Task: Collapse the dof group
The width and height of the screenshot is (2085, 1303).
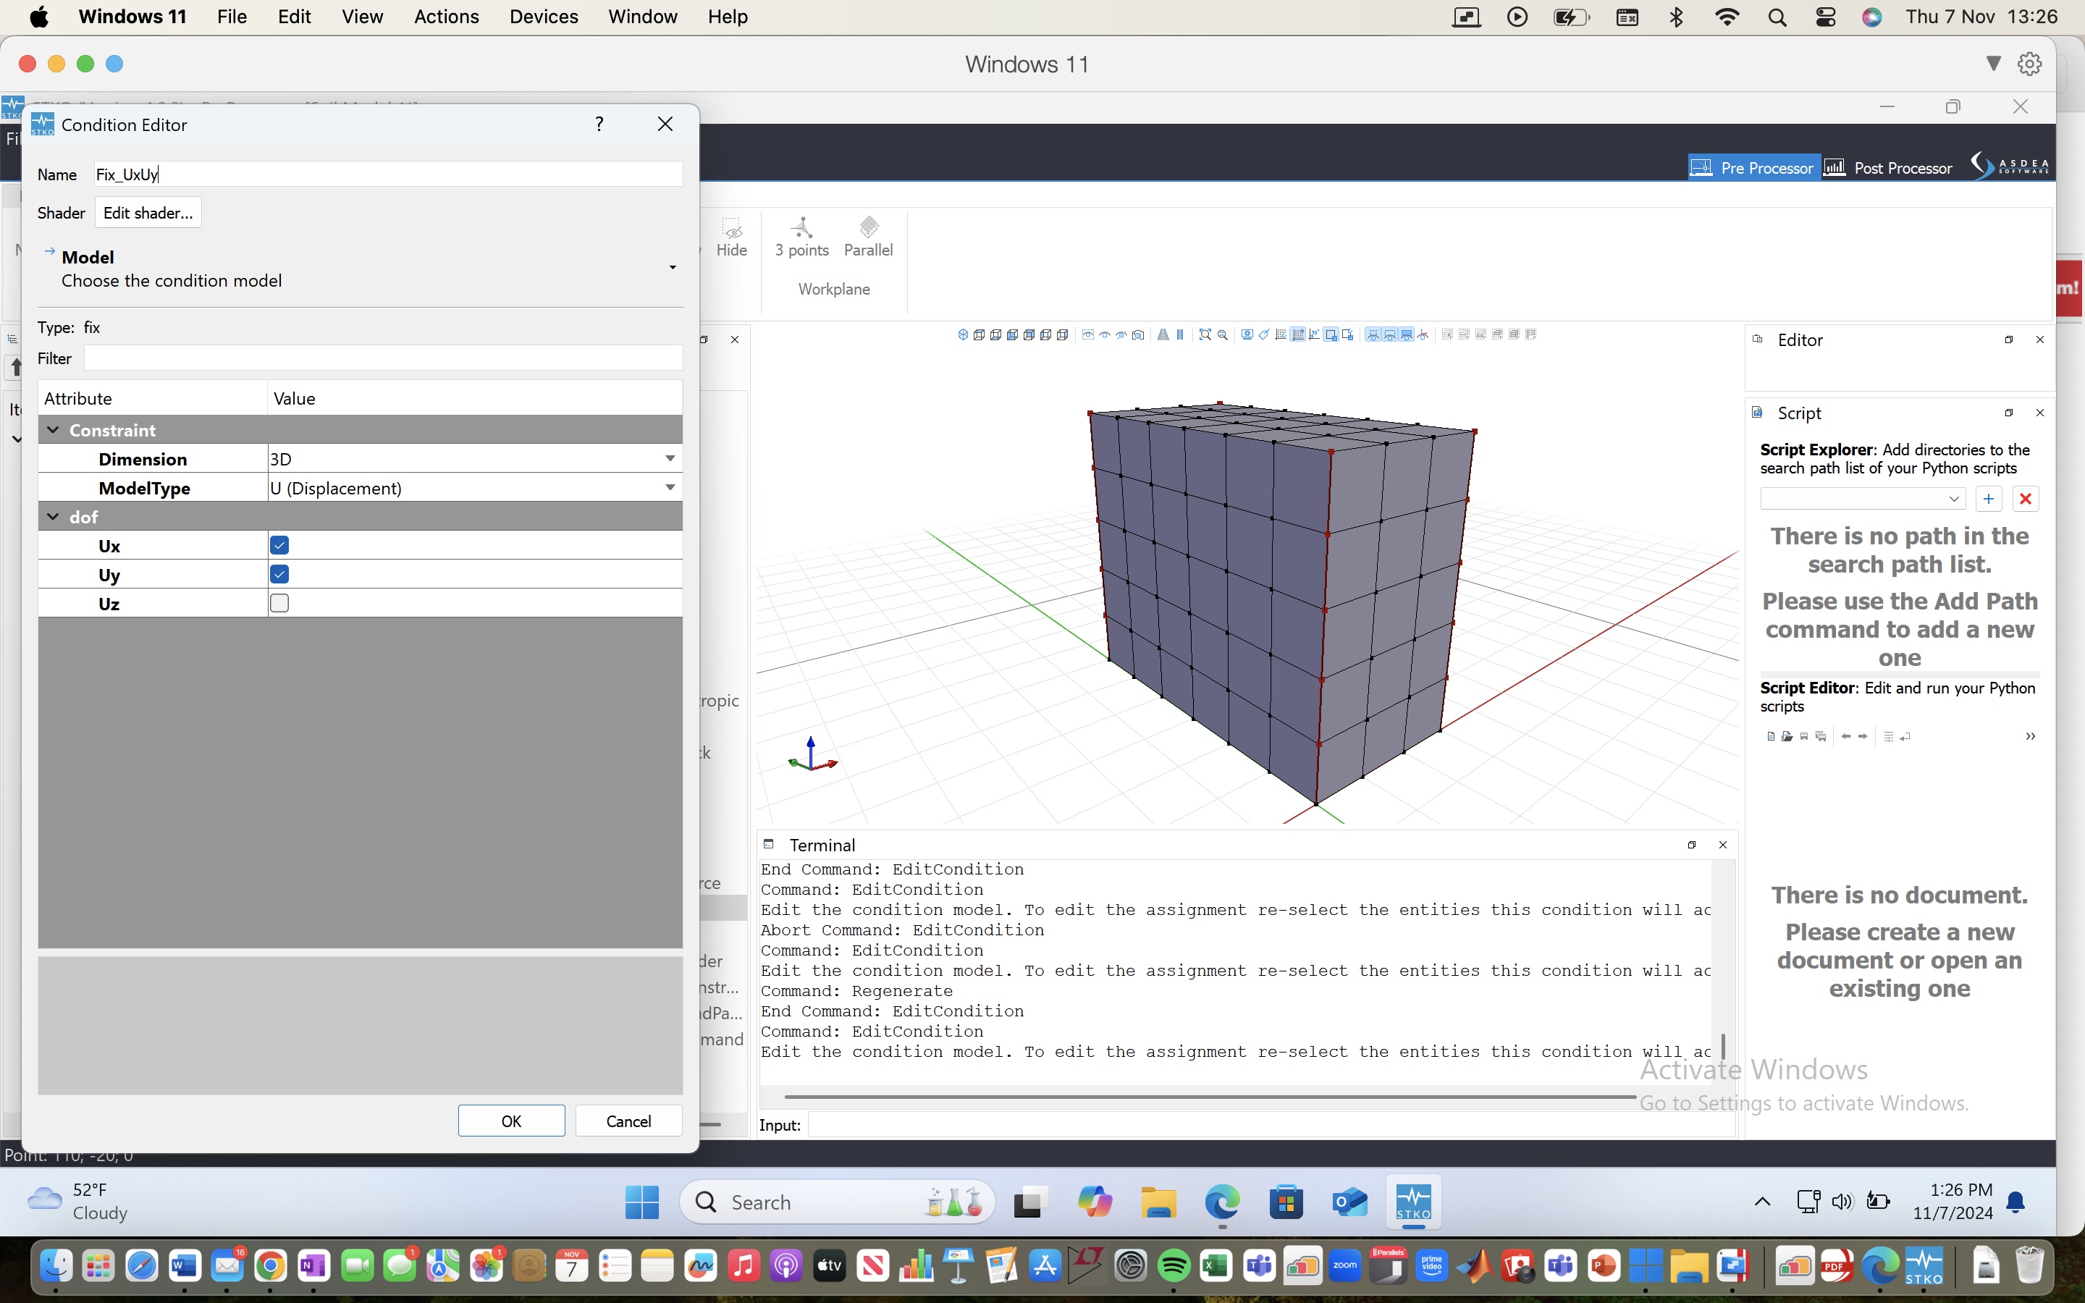Action: point(53,517)
